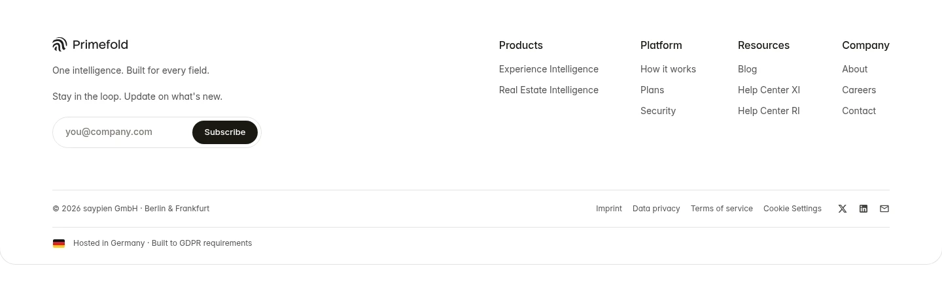This screenshot has height=298, width=942.
Task: Open Cookie Settings
Action: (x=792, y=209)
